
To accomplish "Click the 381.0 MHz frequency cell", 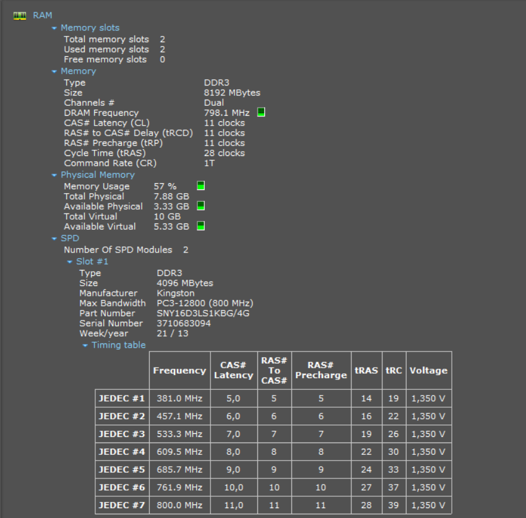I will pos(180,398).
